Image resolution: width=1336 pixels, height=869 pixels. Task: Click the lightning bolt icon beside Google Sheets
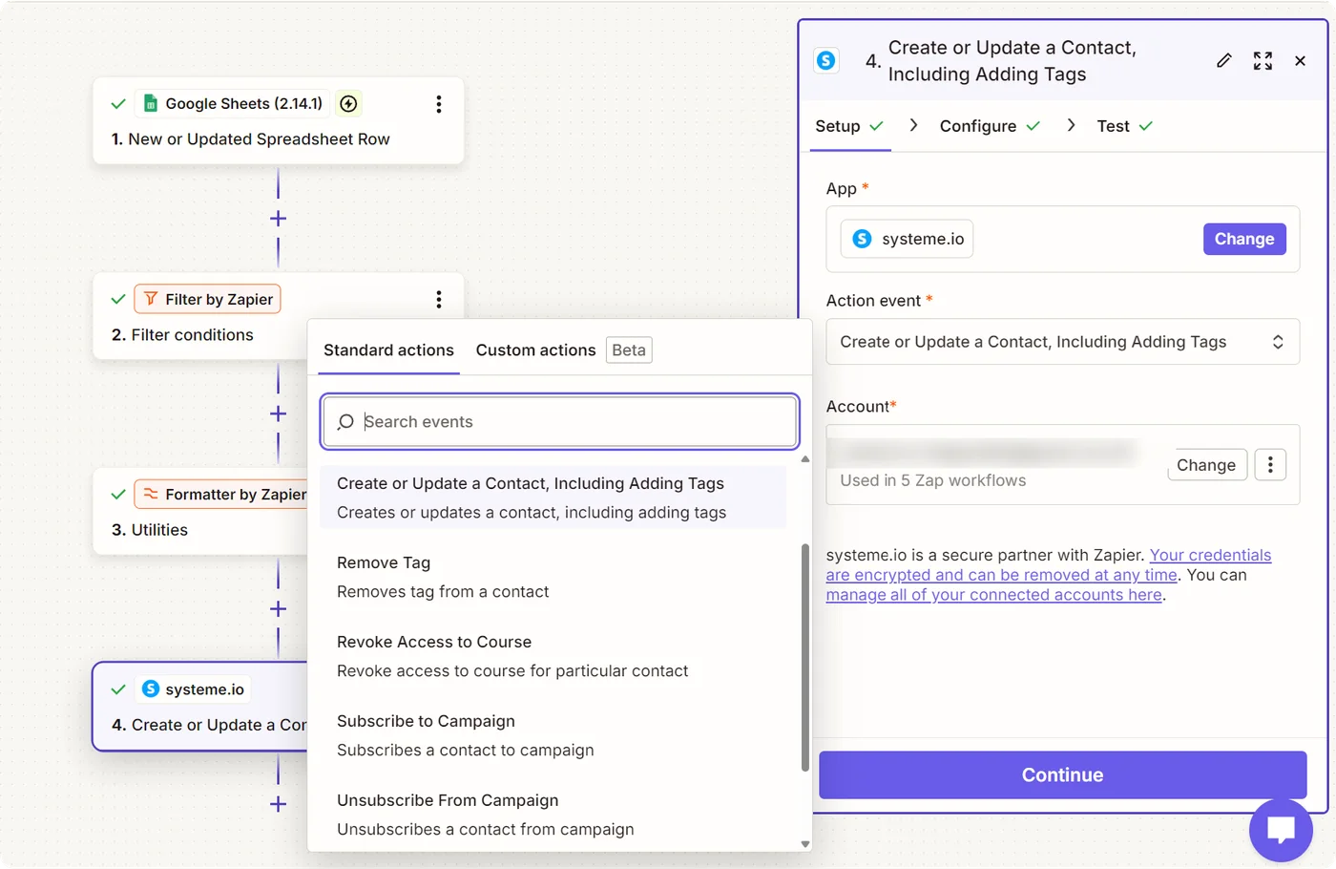pyautogui.click(x=349, y=103)
